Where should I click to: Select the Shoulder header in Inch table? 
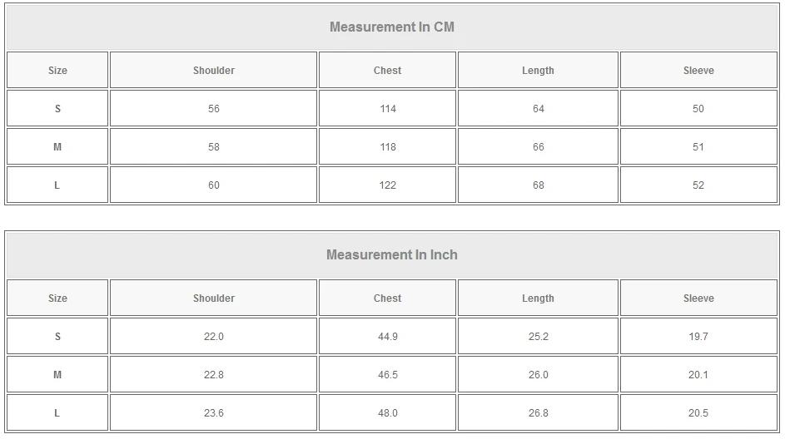tap(214, 298)
